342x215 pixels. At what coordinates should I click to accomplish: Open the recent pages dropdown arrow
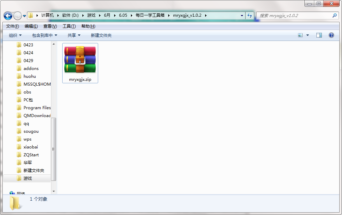pos(24,16)
